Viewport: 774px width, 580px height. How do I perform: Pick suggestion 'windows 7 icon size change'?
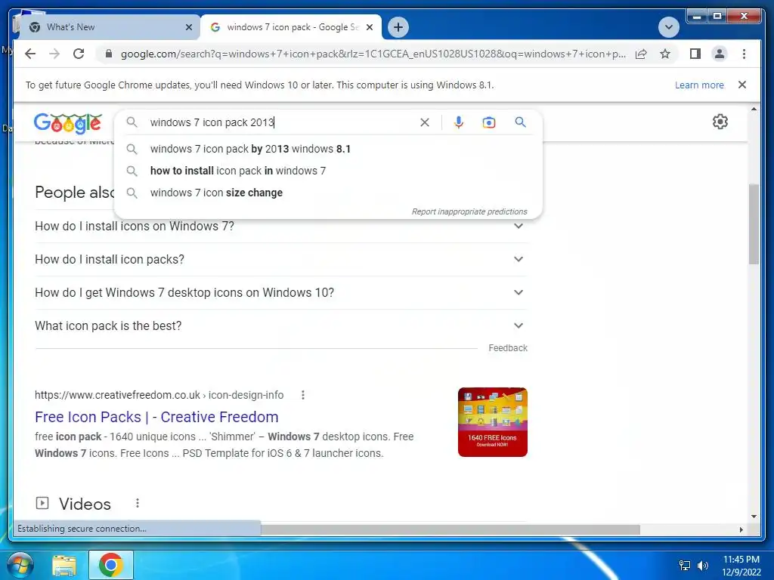pyautogui.click(x=328, y=193)
